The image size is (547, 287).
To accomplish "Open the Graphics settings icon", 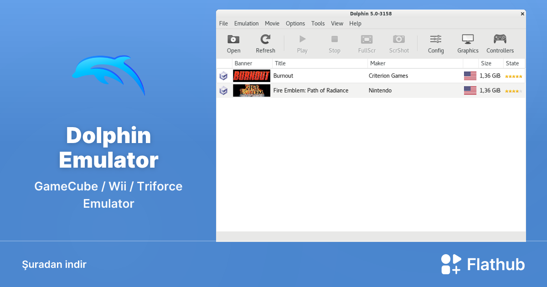I will pos(468,40).
